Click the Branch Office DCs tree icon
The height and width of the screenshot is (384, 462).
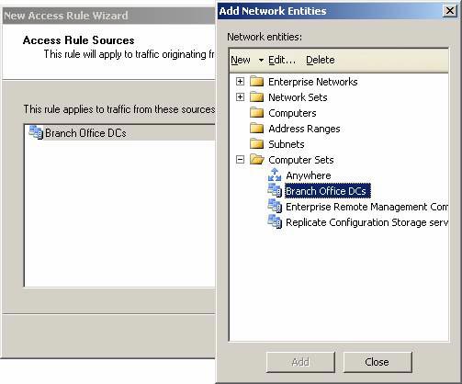tap(275, 191)
